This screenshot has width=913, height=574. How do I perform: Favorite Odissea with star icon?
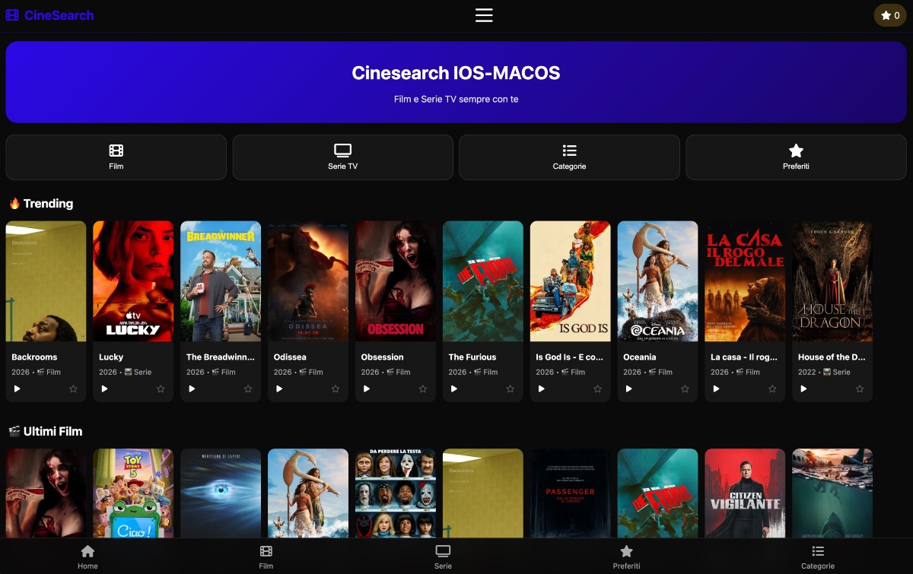click(336, 388)
